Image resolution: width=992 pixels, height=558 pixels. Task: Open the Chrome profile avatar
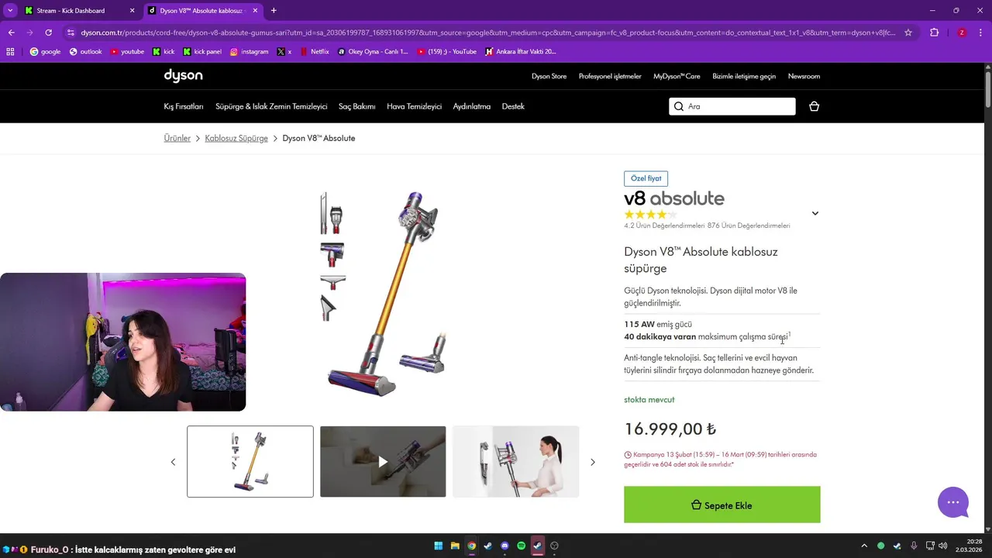(x=962, y=33)
